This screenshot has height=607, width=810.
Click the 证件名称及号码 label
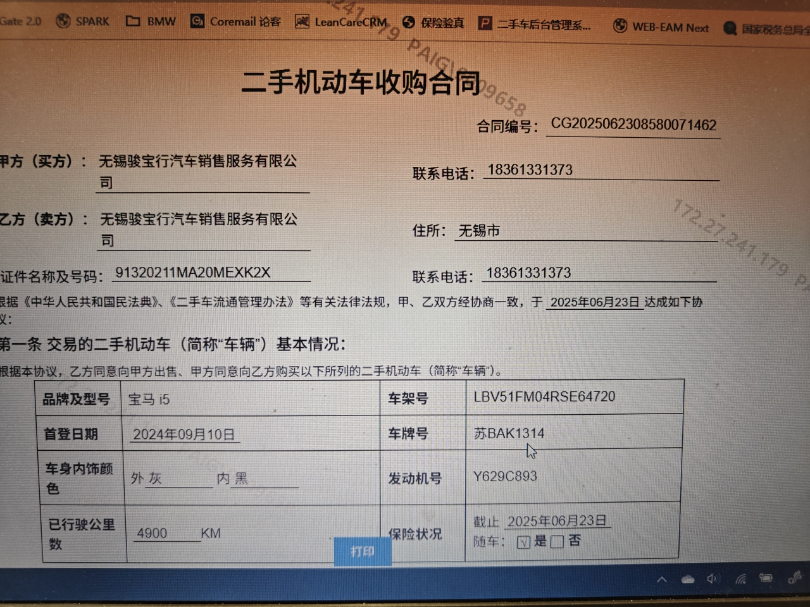pyautogui.click(x=52, y=277)
